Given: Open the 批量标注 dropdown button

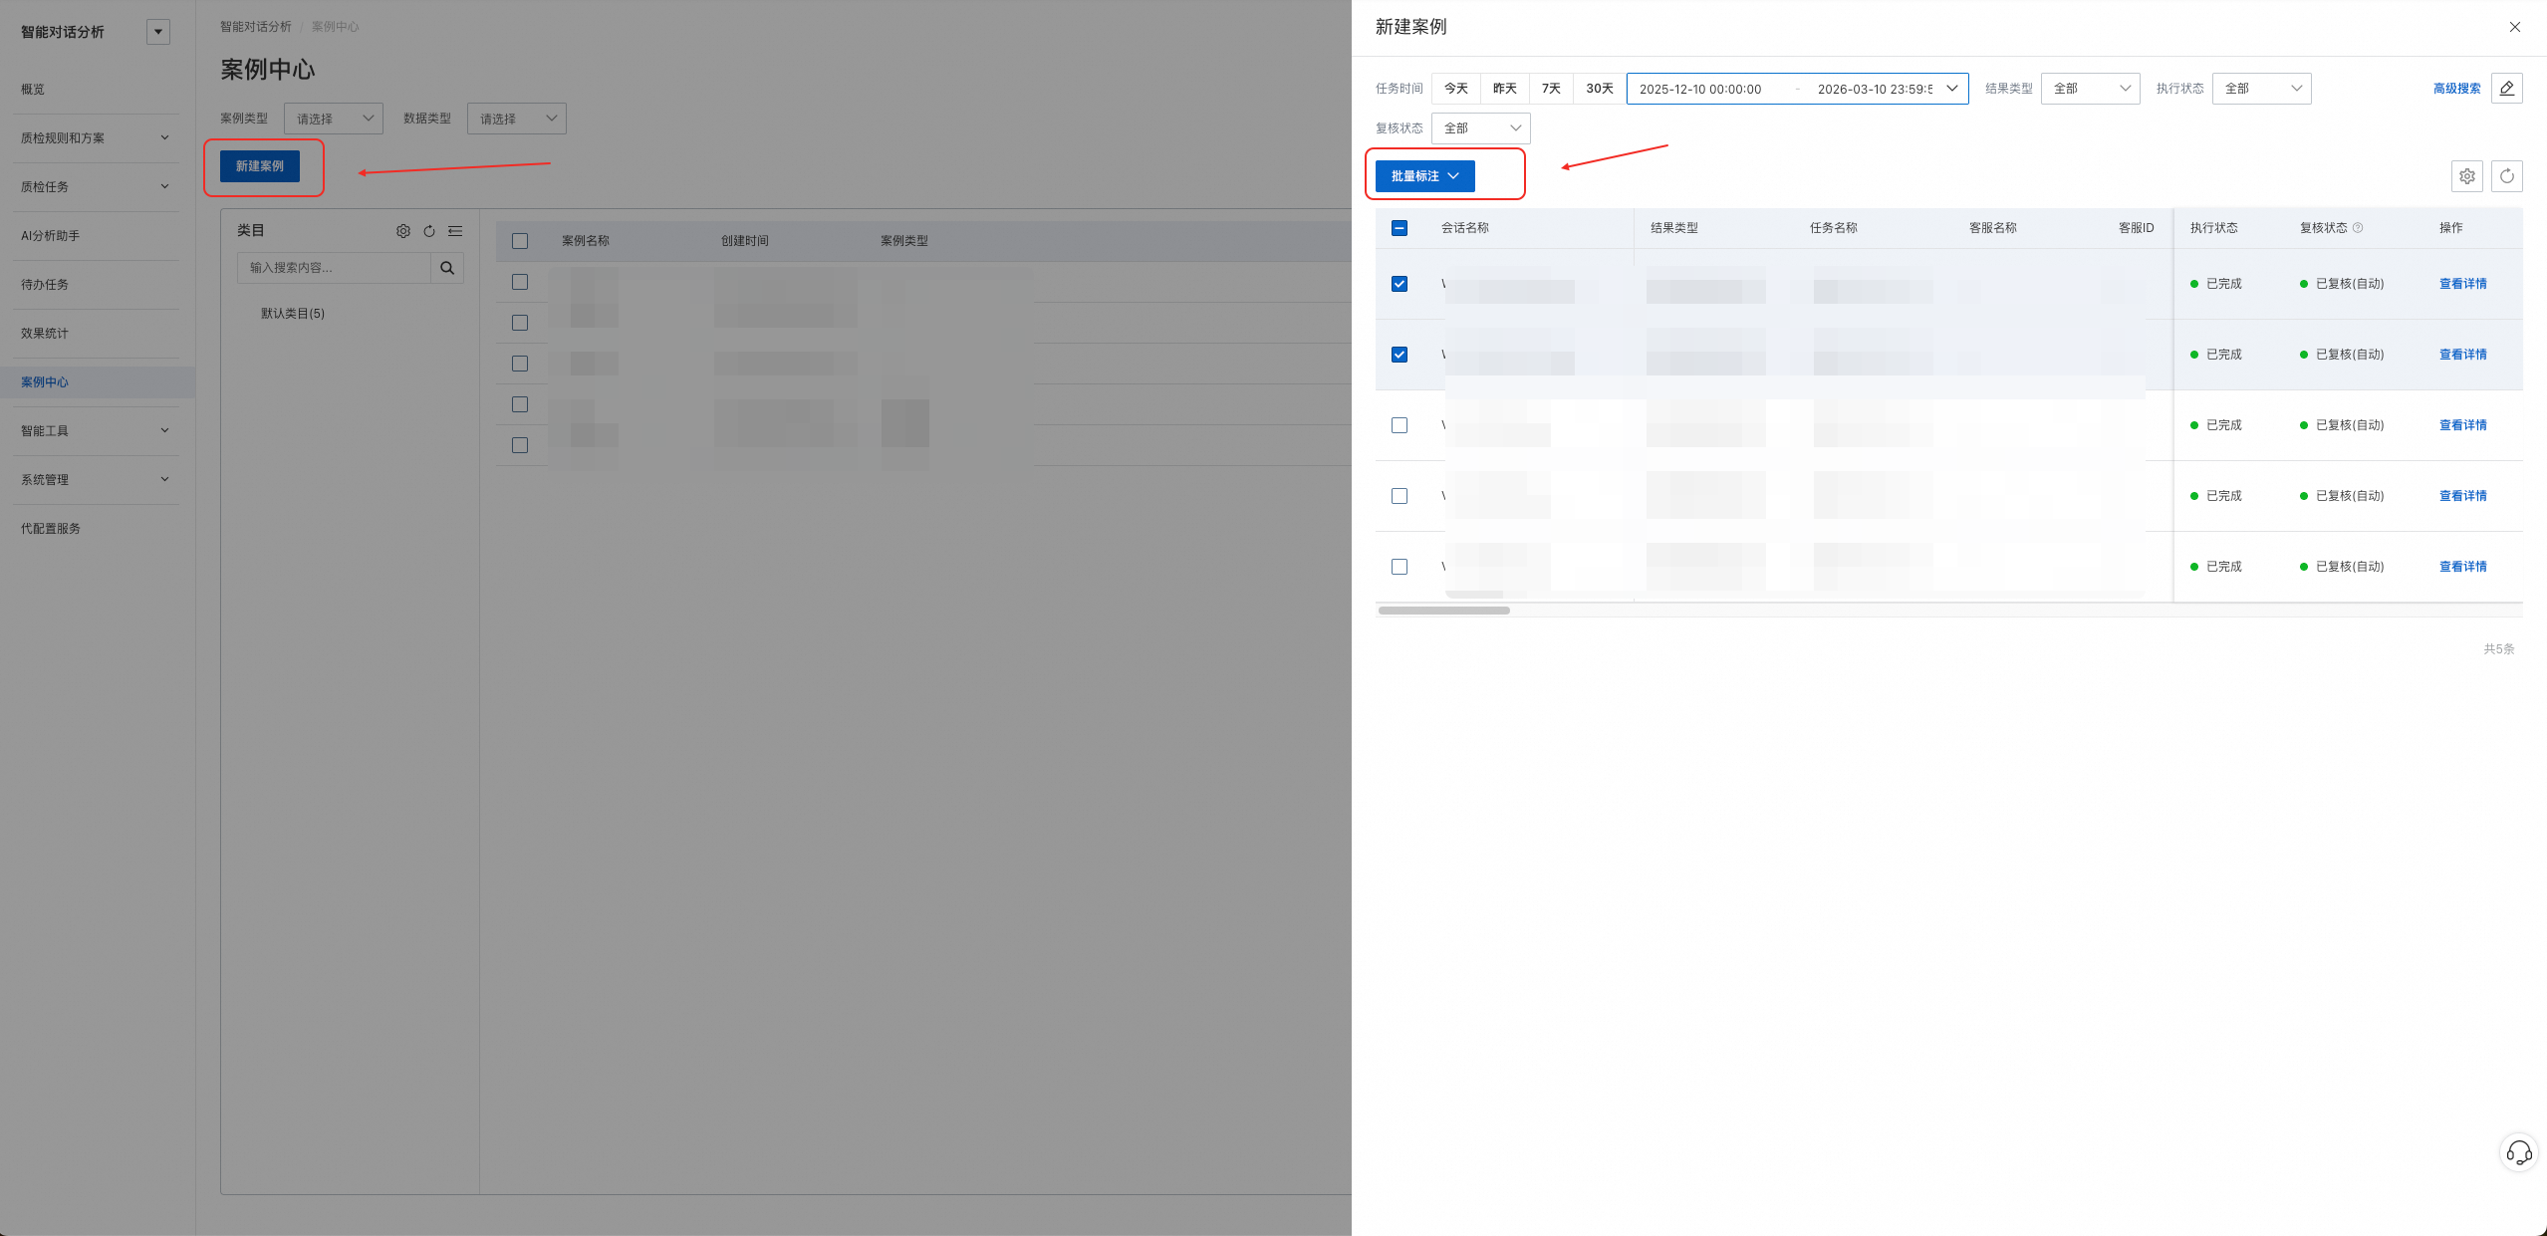Looking at the screenshot, I should click(x=1424, y=176).
